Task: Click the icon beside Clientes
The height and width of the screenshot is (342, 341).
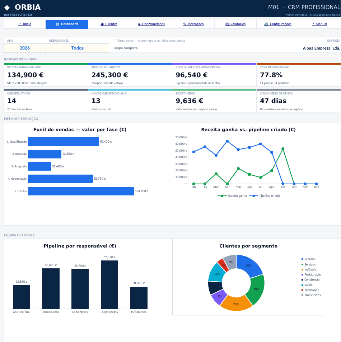Action: click(x=102, y=24)
